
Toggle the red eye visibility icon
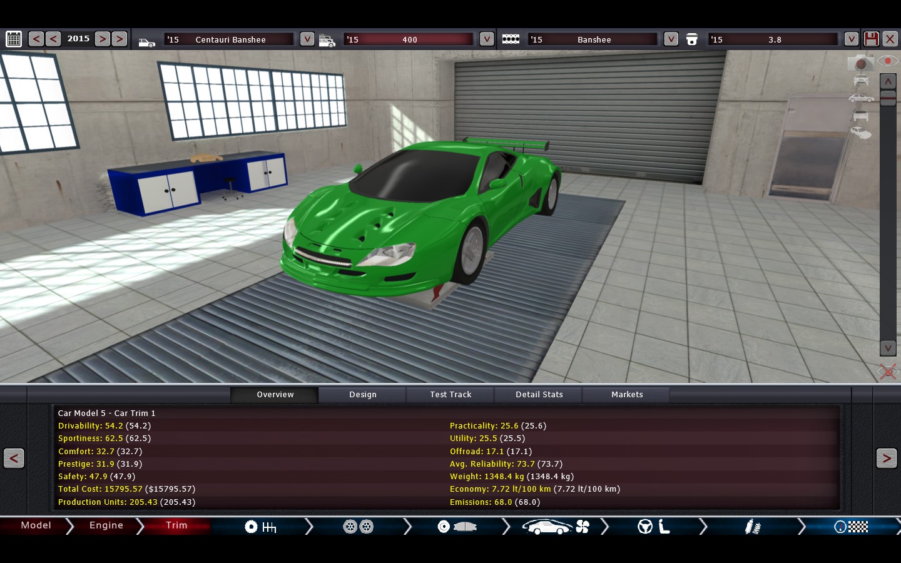[888, 61]
